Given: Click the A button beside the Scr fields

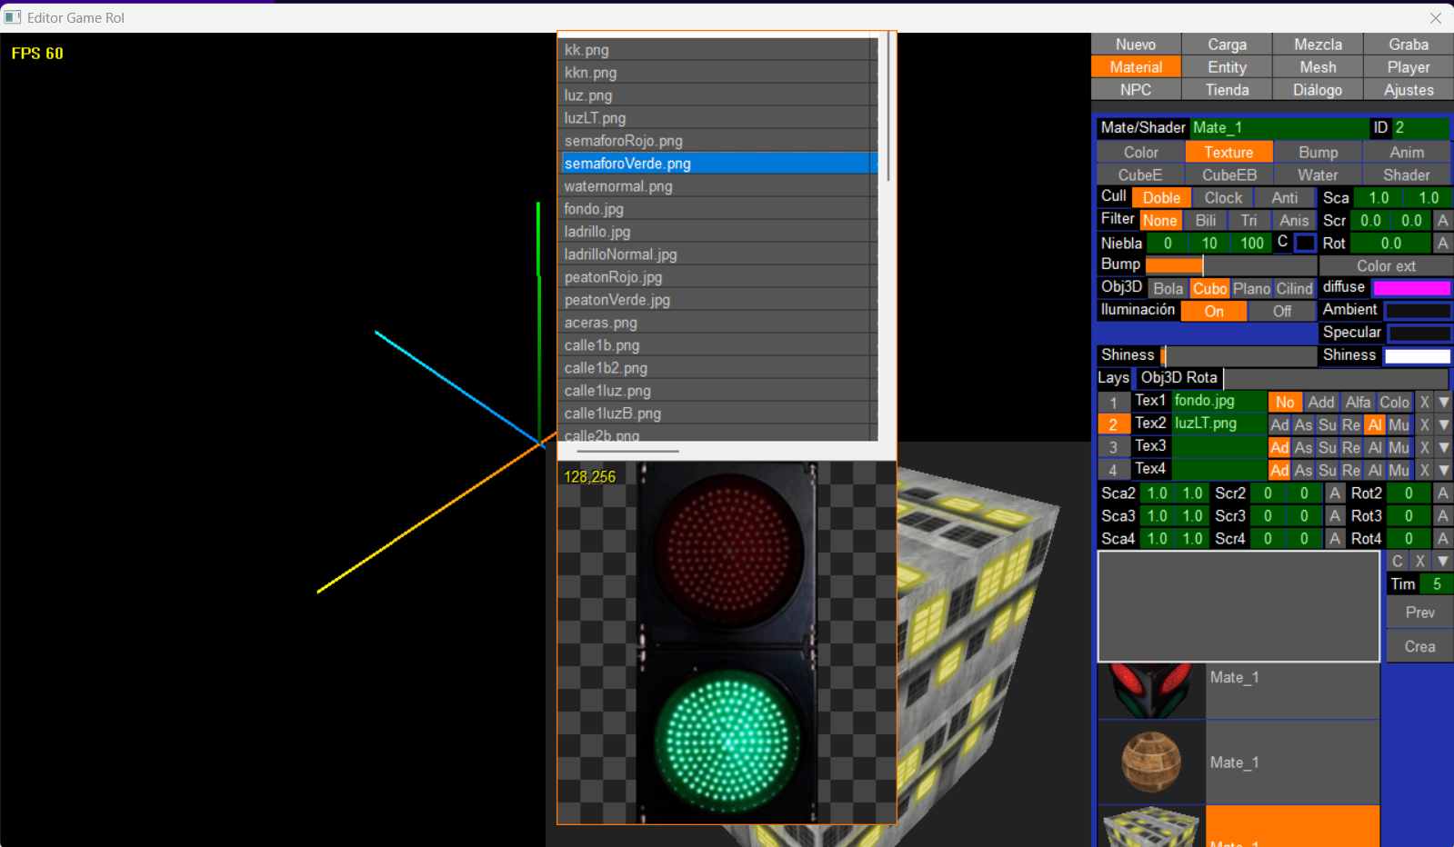Looking at the screenshot, I should (1442, 221).
